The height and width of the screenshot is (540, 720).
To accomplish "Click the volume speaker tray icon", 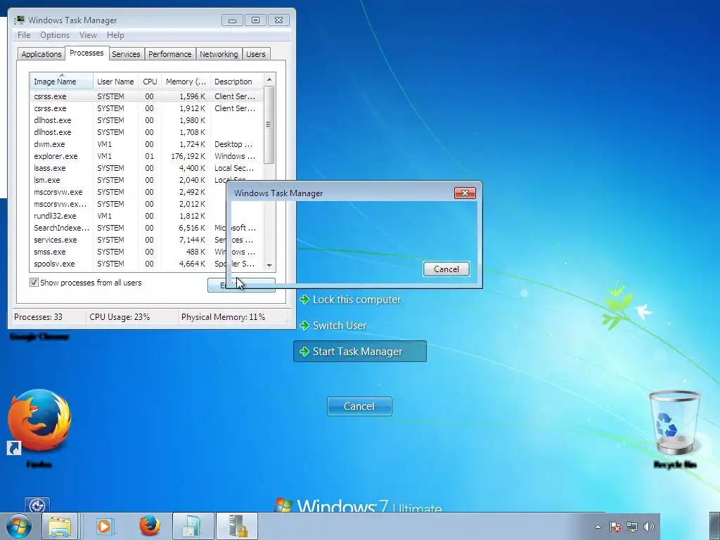I will 649,527.
